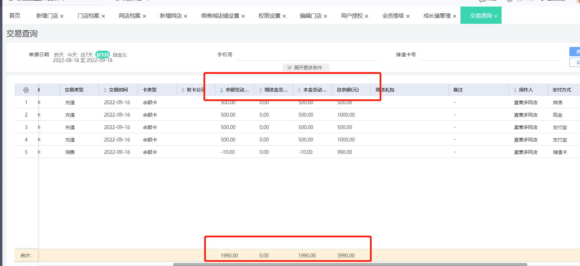
Task: Focus the 手机号 input field
Action: point(306,55)
